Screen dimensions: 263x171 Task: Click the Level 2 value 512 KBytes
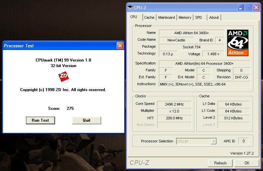[233, 118]
